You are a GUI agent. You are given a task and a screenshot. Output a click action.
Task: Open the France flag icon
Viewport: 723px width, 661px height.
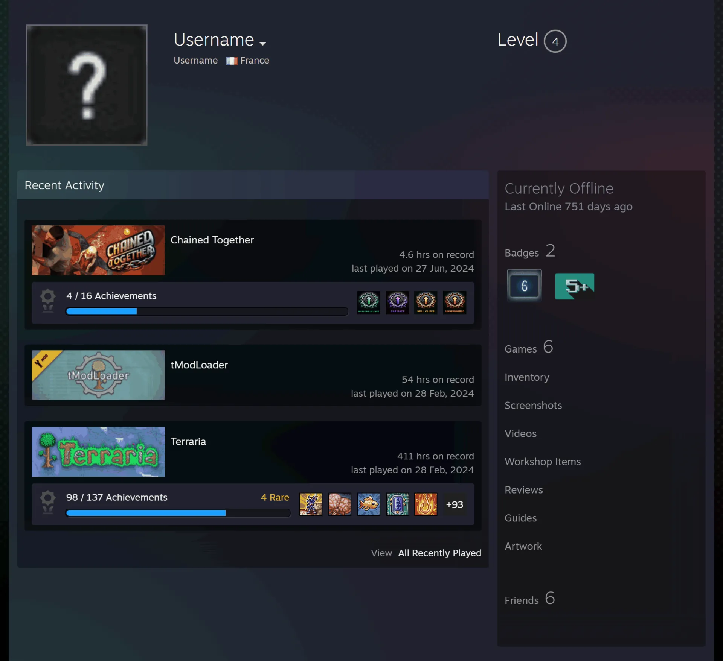click(x=232, y=61)
